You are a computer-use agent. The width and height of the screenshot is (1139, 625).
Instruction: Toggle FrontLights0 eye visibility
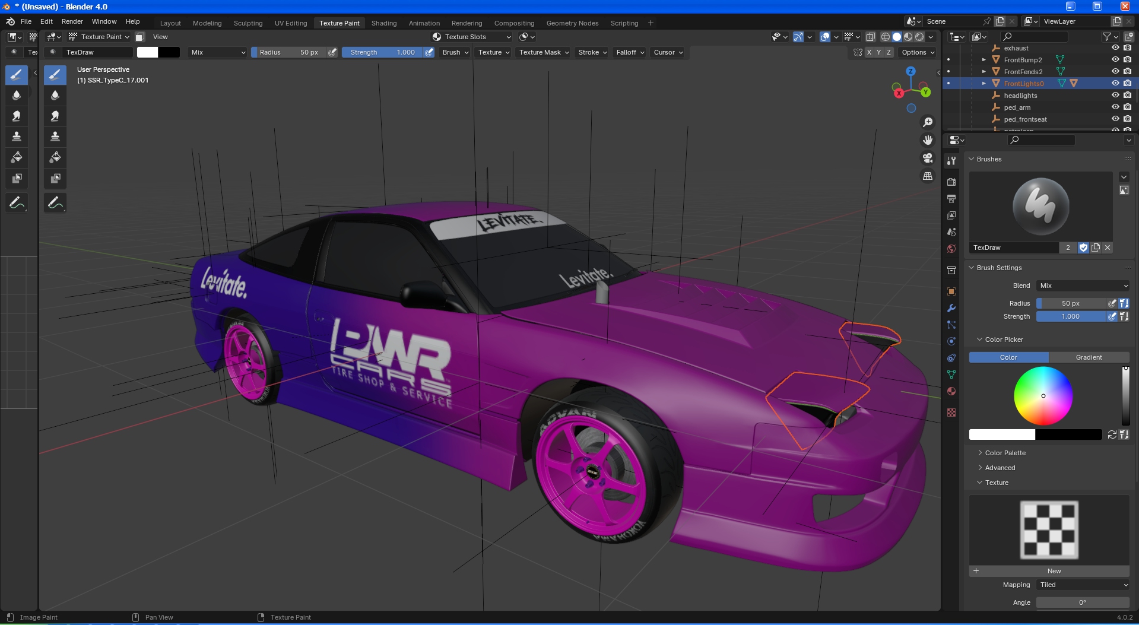(1115, 84)
